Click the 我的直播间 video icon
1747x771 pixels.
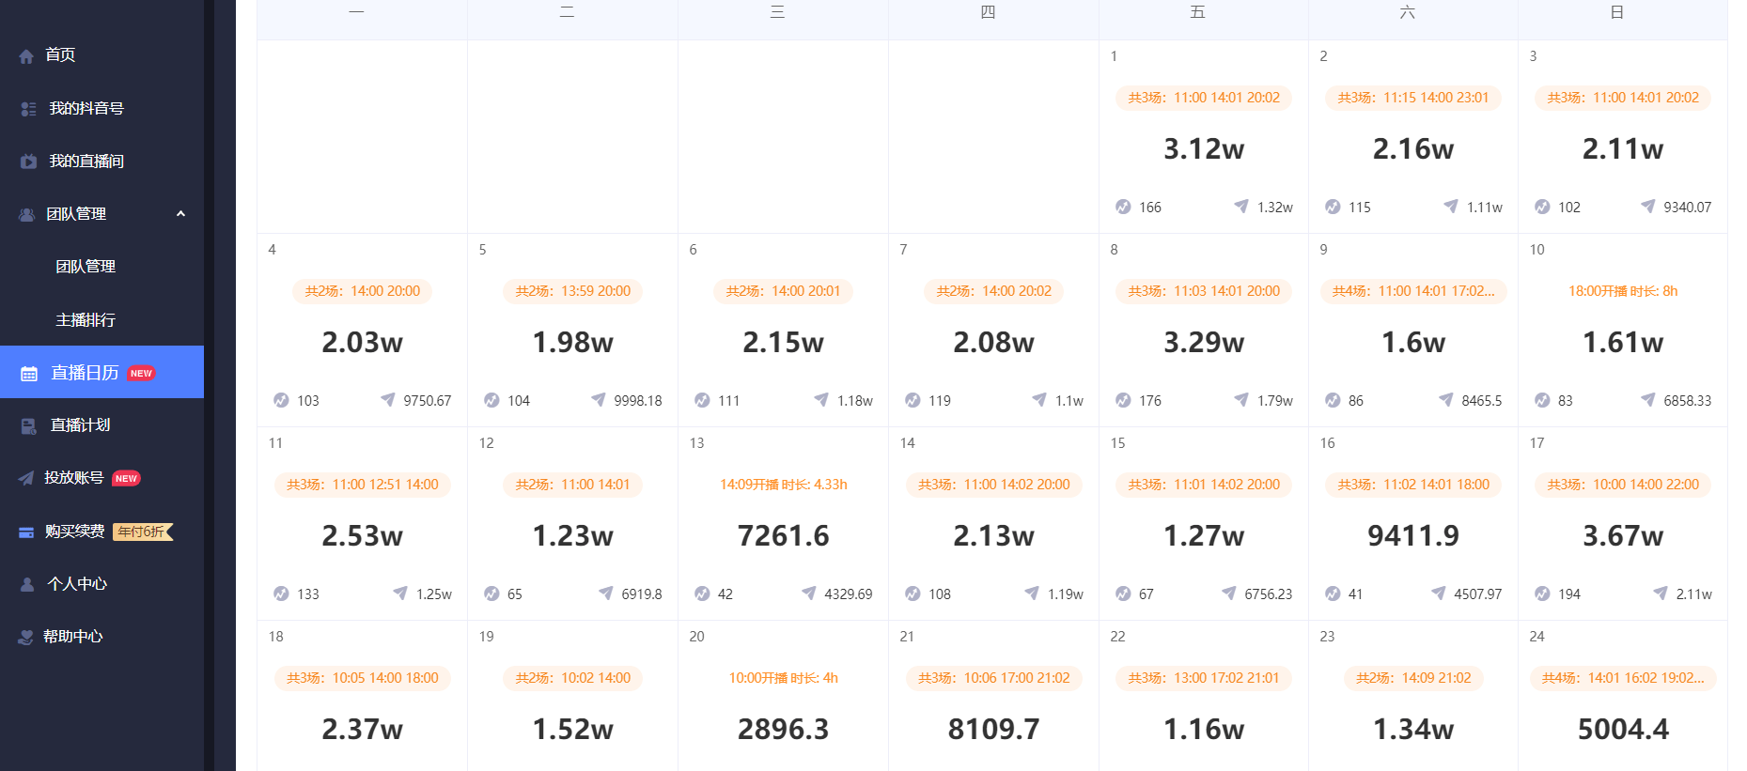[x=28, y=162]
